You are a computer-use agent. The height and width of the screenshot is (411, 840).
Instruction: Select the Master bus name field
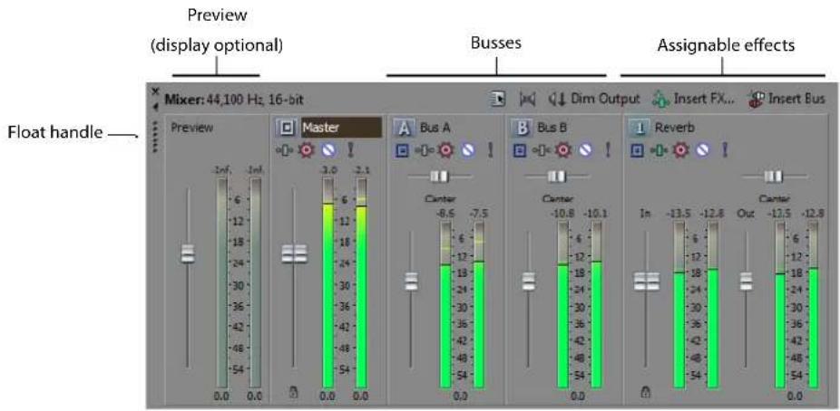coord(342,129)
